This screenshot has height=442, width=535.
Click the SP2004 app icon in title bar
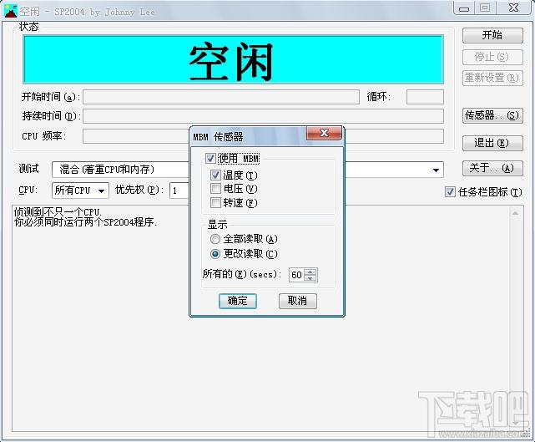[10, 11]
